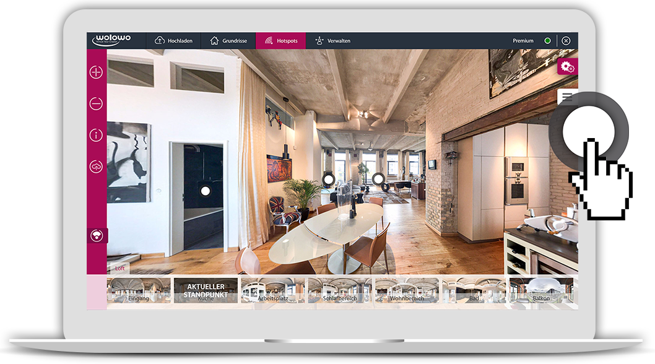Click the right hotspot near the windows
The image size is (655, 364).
pyautogui.click(x=378, y=180)
